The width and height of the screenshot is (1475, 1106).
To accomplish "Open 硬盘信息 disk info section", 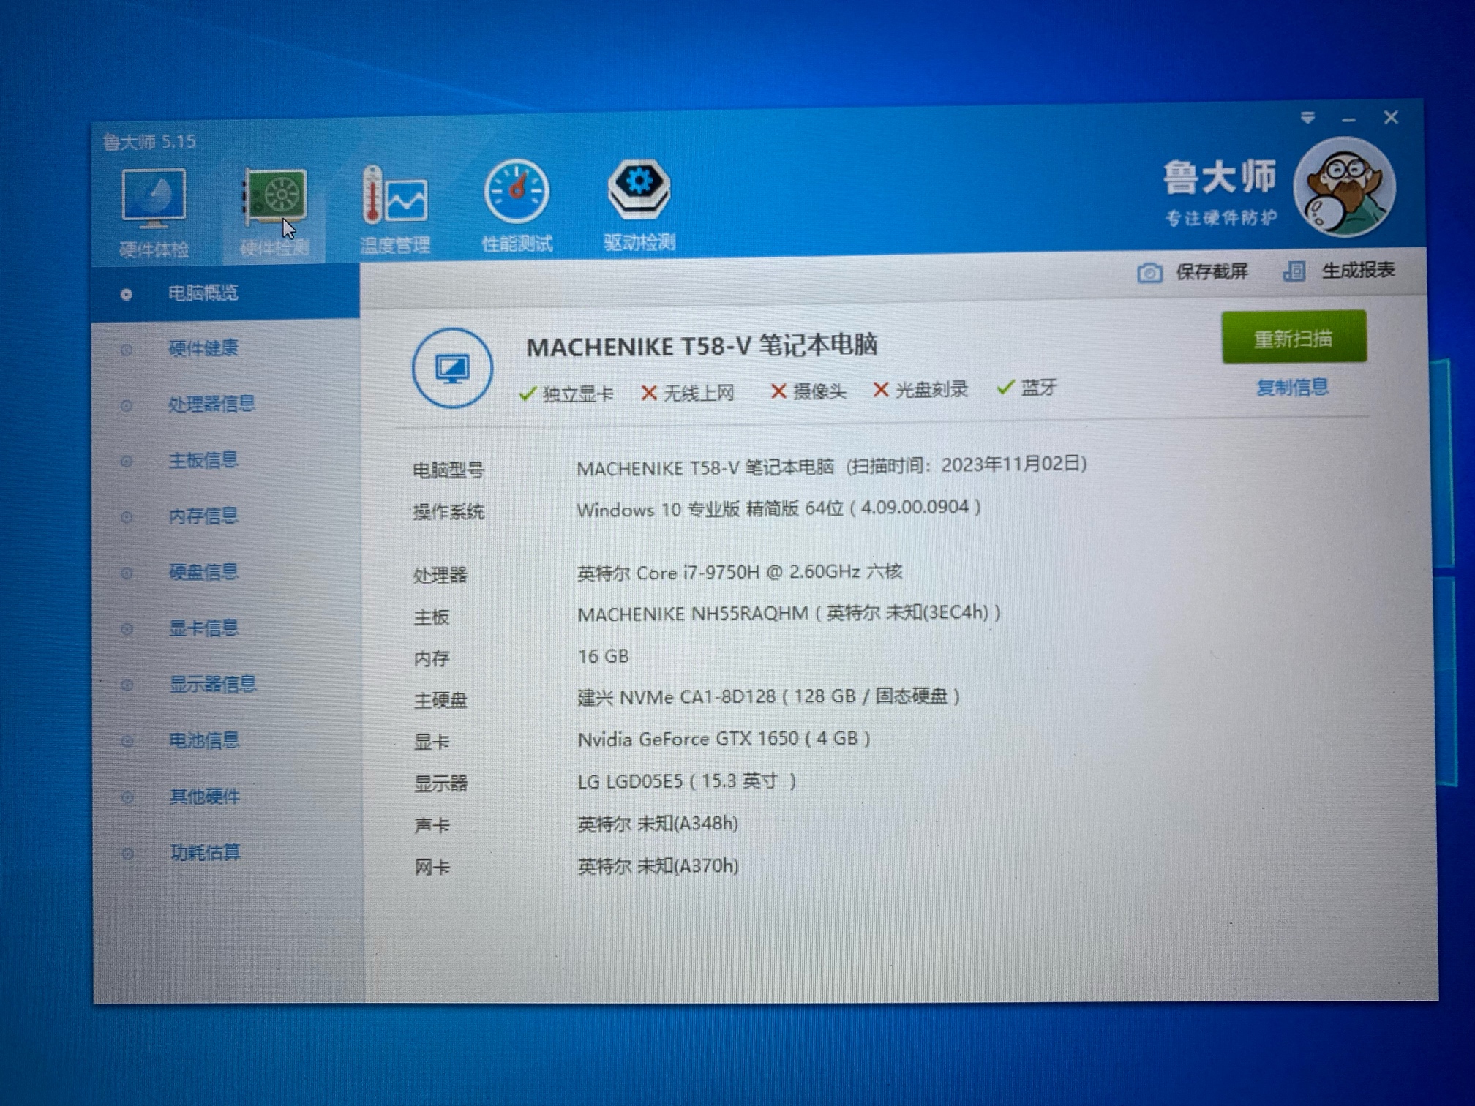I will 203,571.
